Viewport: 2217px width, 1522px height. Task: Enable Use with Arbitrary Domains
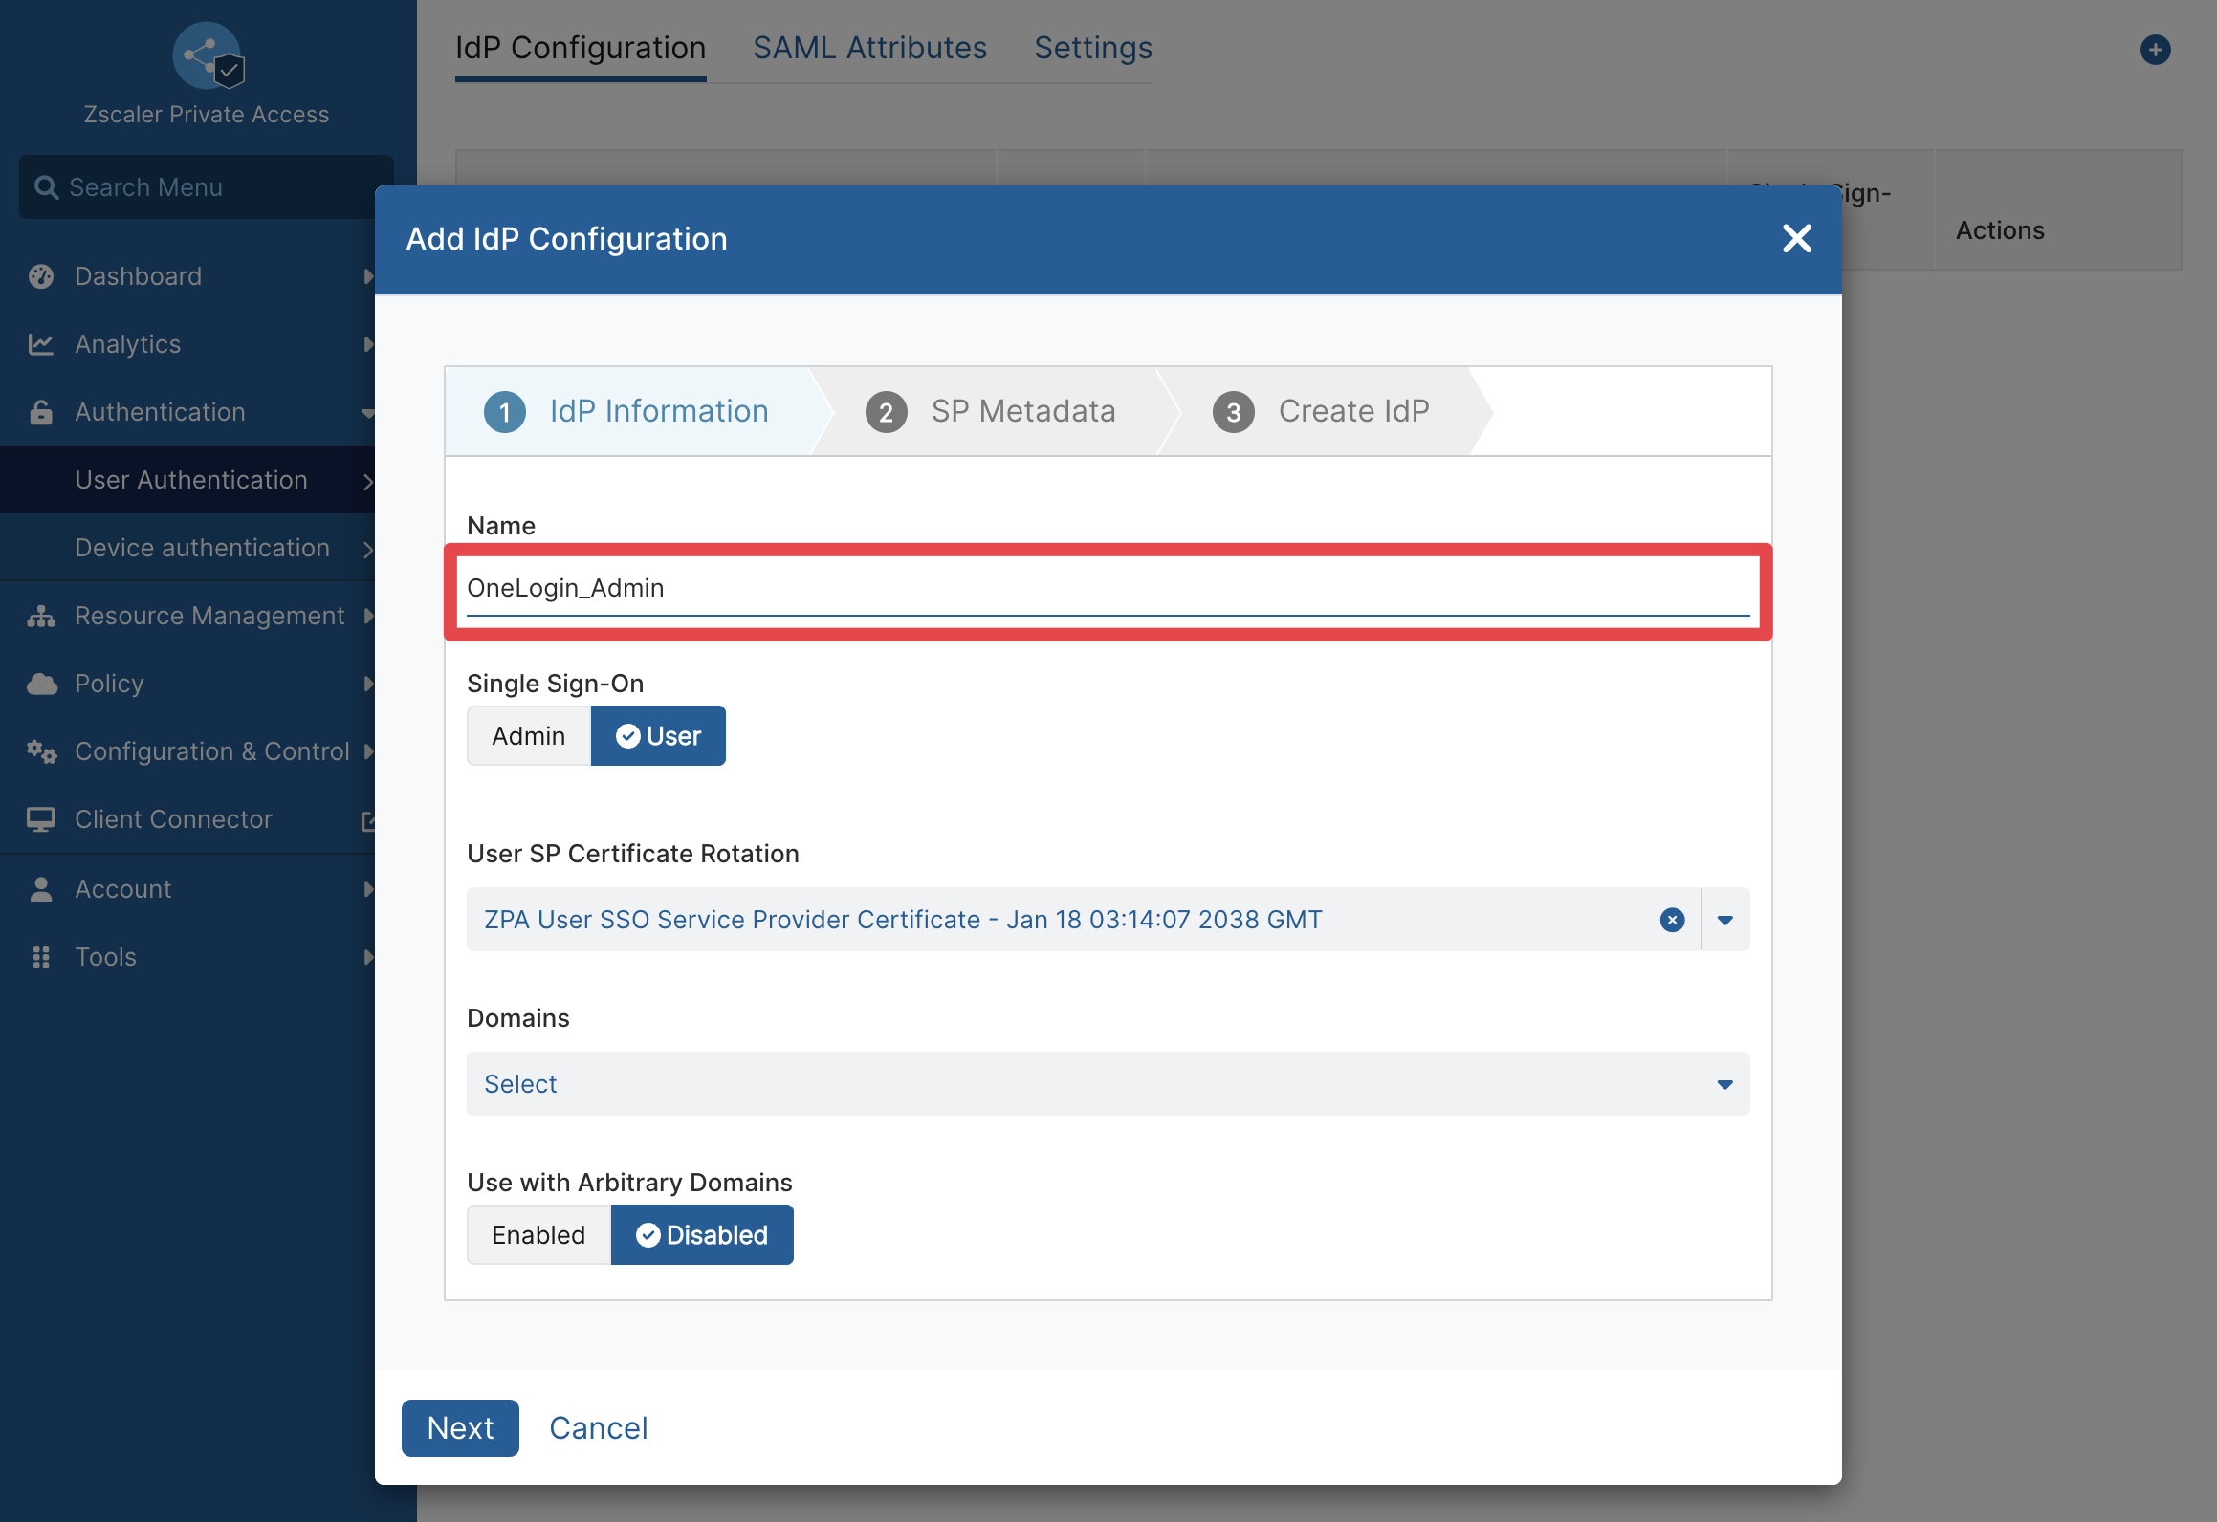[x=539, y=1235]
